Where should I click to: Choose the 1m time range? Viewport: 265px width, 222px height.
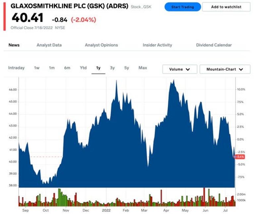click(52, 68)
